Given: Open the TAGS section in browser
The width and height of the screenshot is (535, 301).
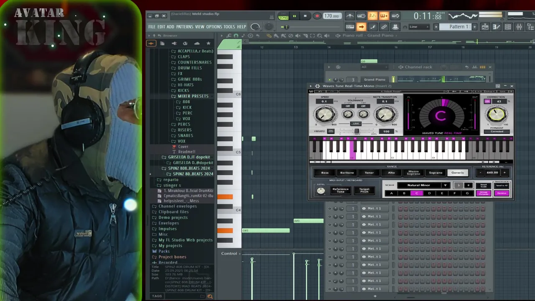Looking at the screenshot, I should coord(157,296).
